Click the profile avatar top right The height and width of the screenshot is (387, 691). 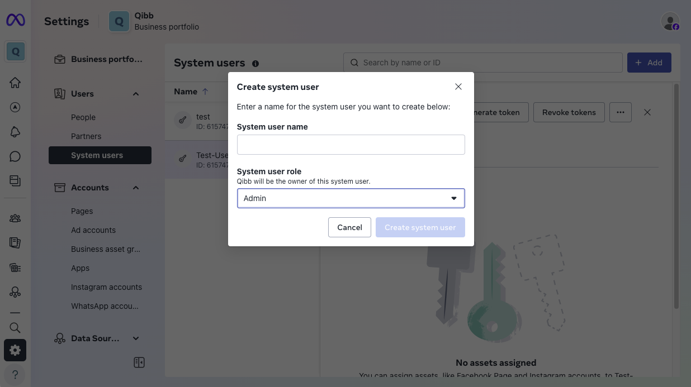coord(670,21)
